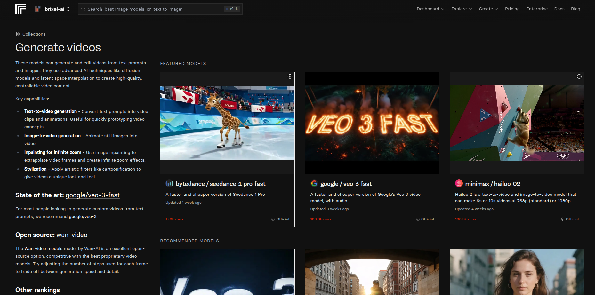Click the minimax logo icon
Viewport: 595px width, 295px height.
[459, 183]
